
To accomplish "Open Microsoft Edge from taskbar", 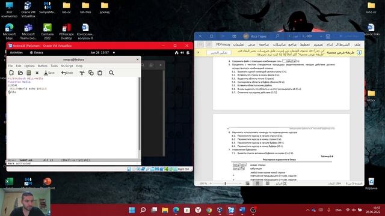I will 176,210.
